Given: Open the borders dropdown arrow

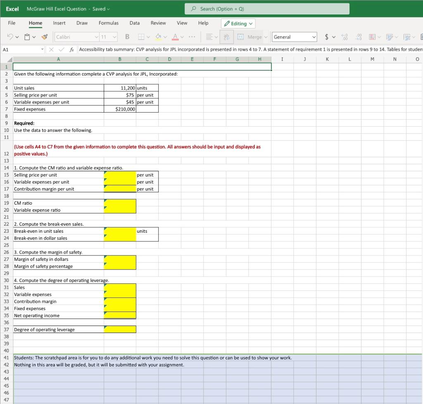Looking at the screenshot, I should [148, 37].
